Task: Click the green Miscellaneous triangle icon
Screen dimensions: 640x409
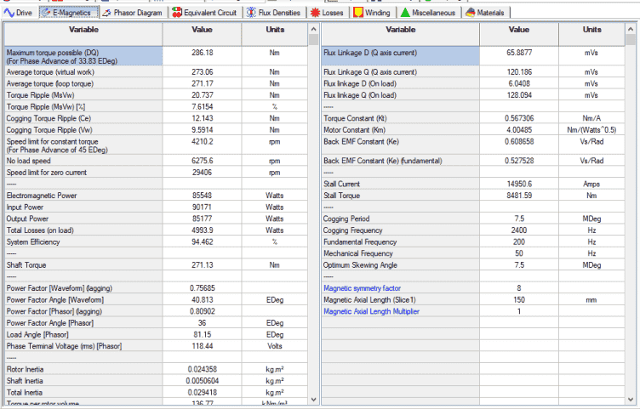Action: coord(405,13)
